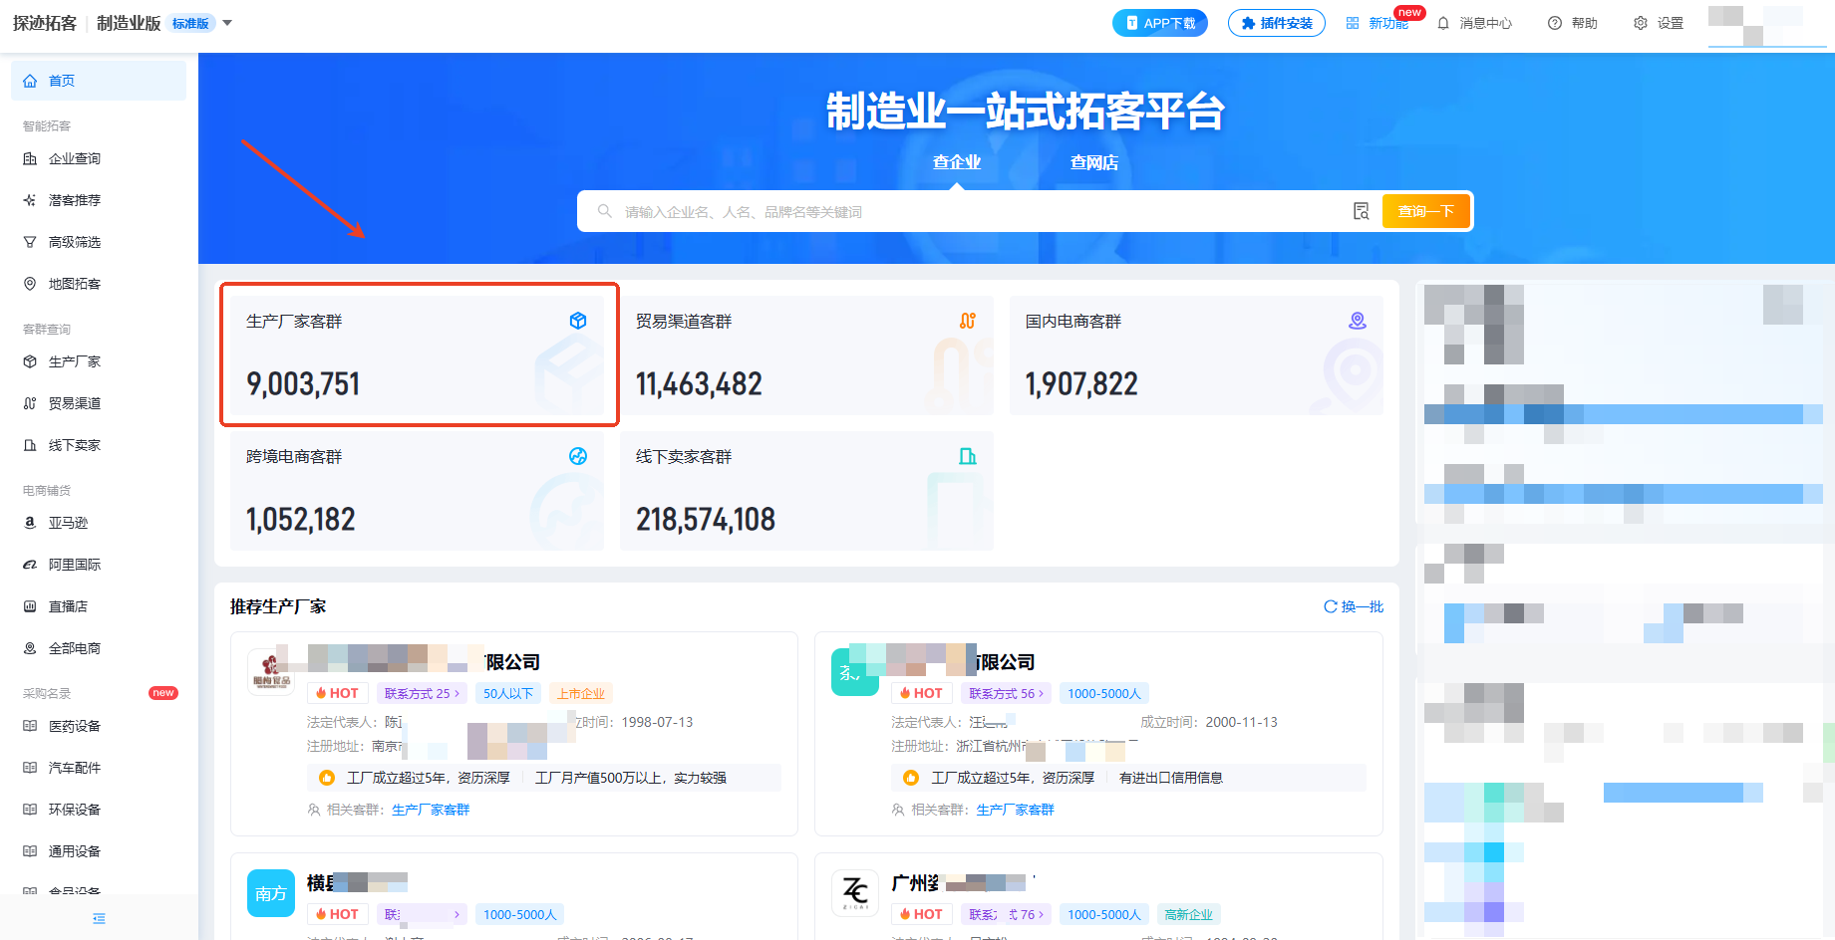Click the help question mark icon
Screen dimensions: 1835x940
point(1554,23)
